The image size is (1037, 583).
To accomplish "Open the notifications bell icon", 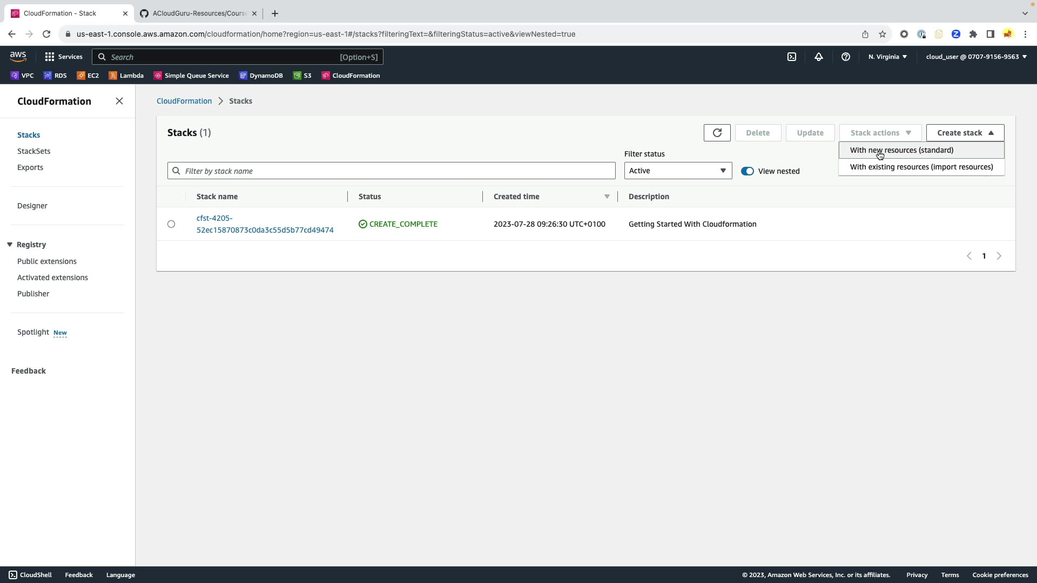I will coord(818,57).
